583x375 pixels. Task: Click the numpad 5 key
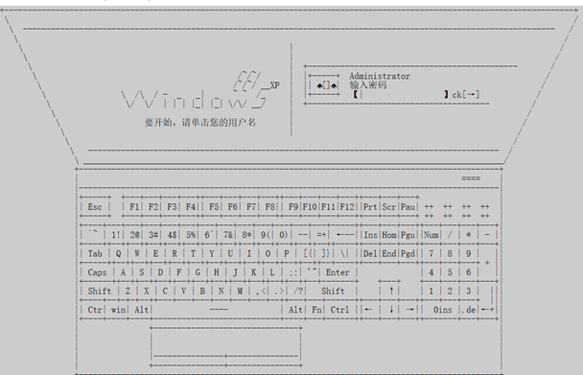point(450,272)
